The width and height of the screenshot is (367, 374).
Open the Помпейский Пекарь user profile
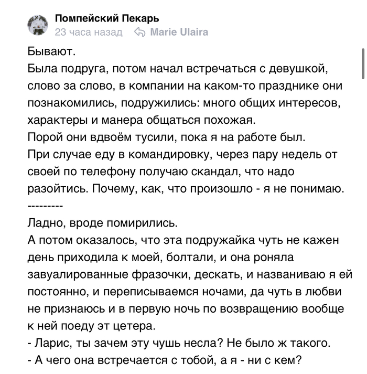pos(107,19)
